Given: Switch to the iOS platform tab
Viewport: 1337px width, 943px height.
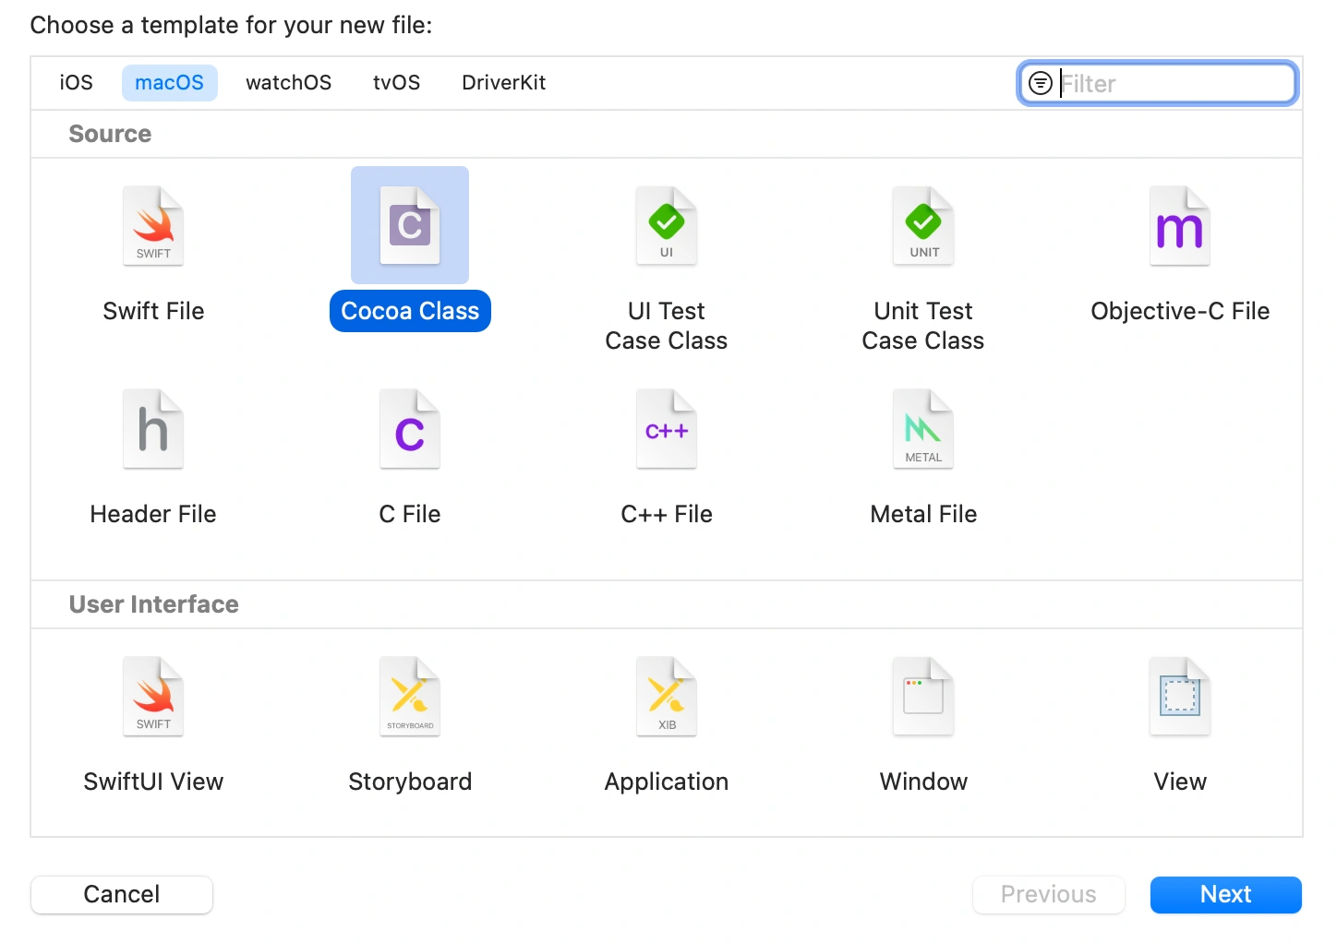Looking at the screenshot, I should pyautogui.click(x=76, y=83).
